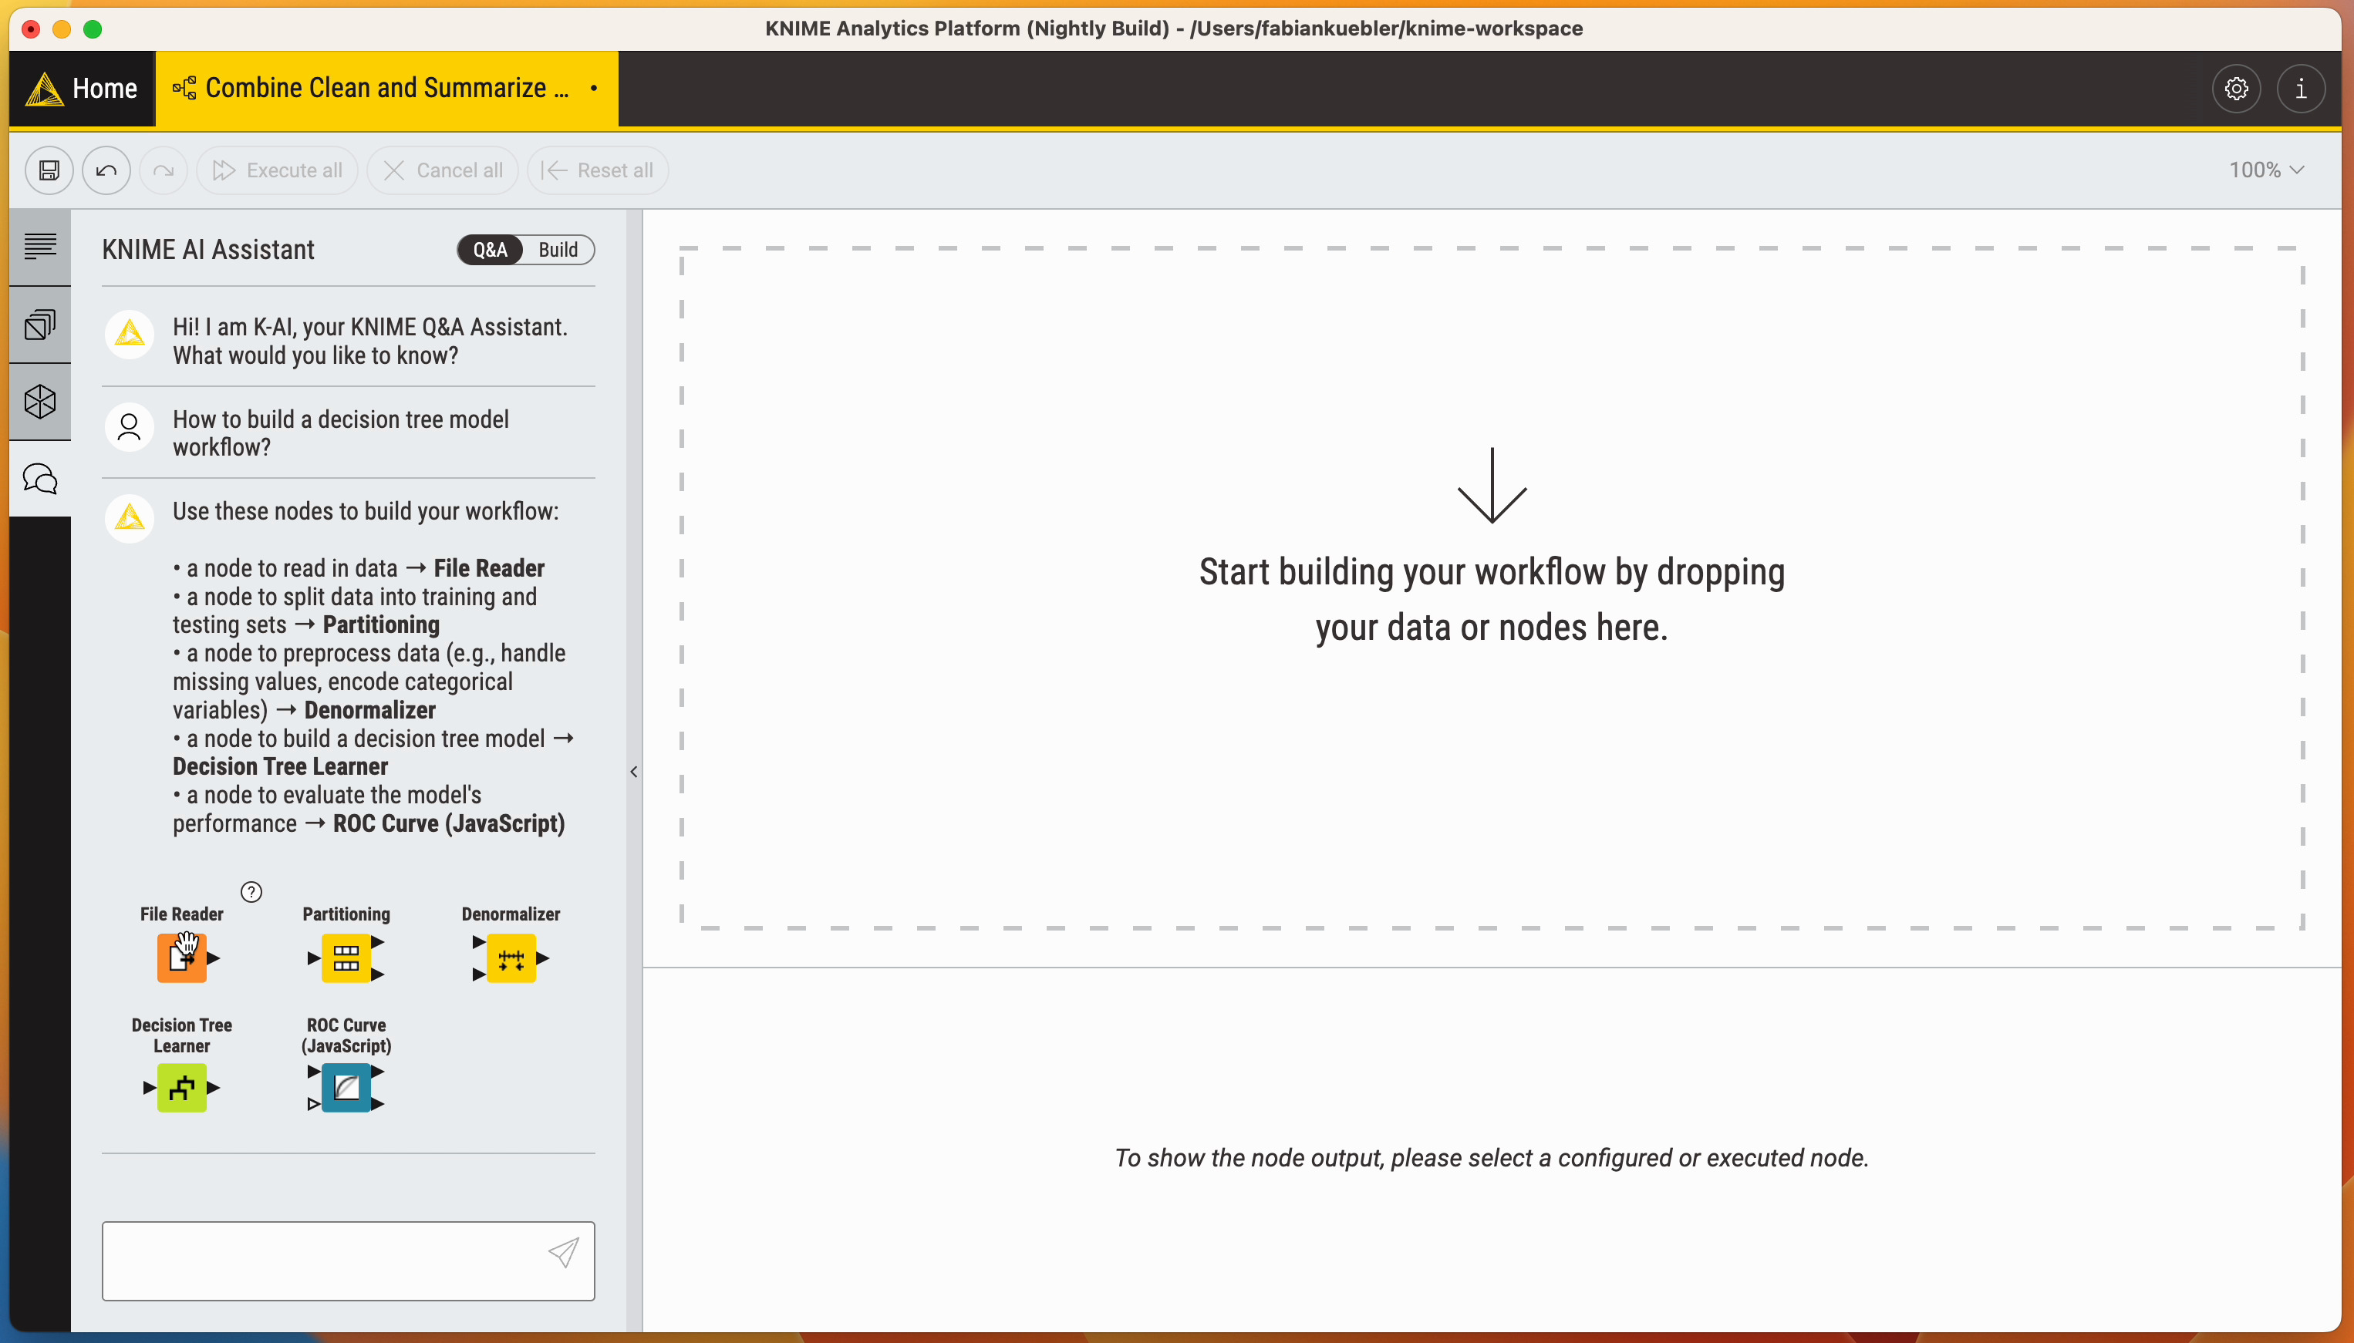Click the Undo arrow button

point(106,170)
